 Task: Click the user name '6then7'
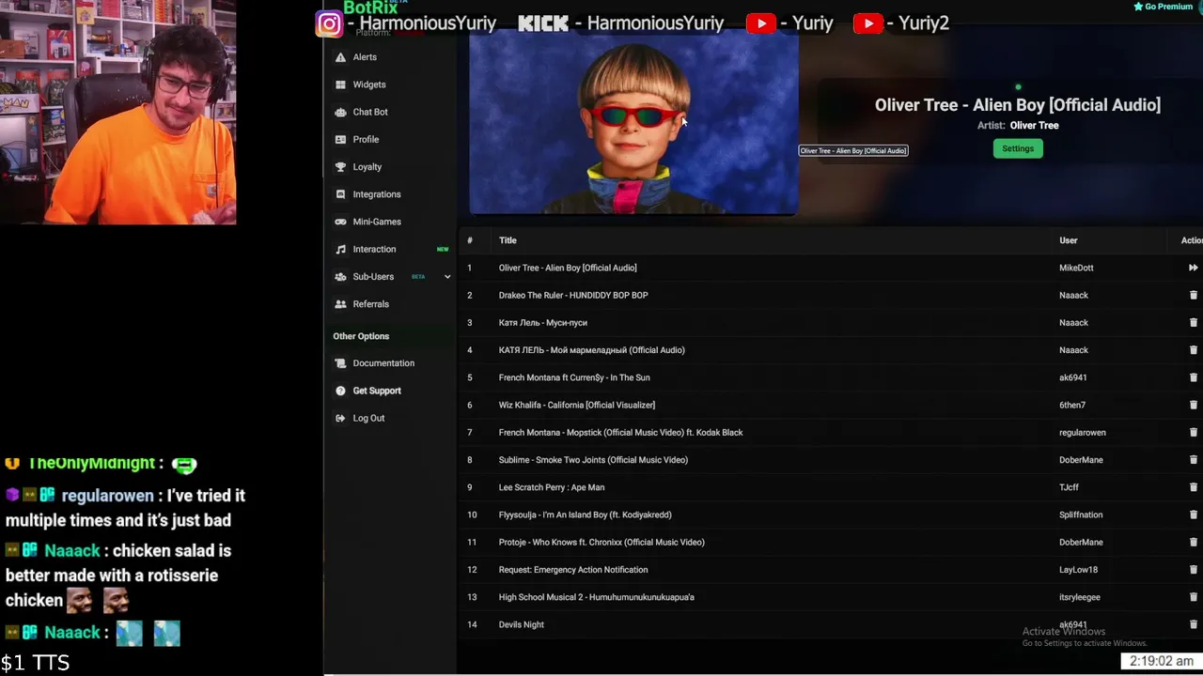coord(1072,405)
